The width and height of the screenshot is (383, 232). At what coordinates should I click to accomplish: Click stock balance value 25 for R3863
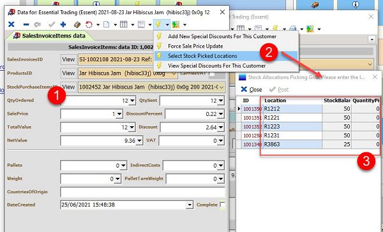(337, 145)
